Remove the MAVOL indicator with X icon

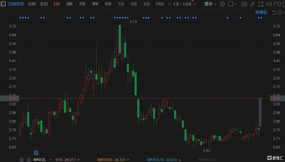point(28,160)
